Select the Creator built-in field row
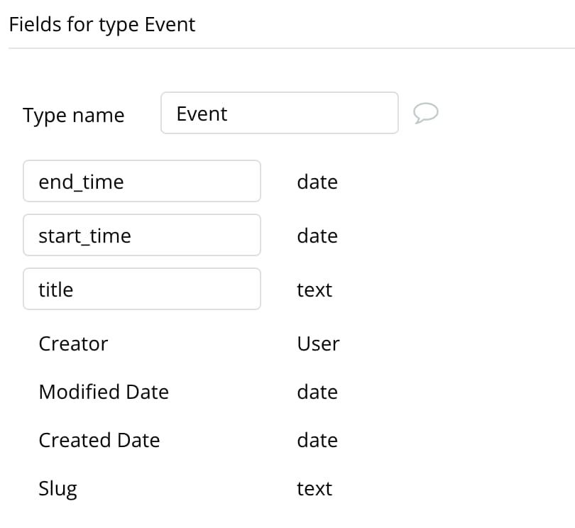The height and width of the screenshot is (528, 575). [x=189, y=344]
